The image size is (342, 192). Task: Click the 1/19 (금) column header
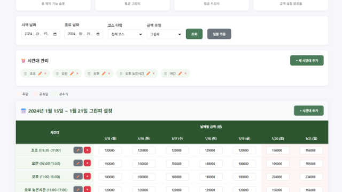(x=244, y=139)
